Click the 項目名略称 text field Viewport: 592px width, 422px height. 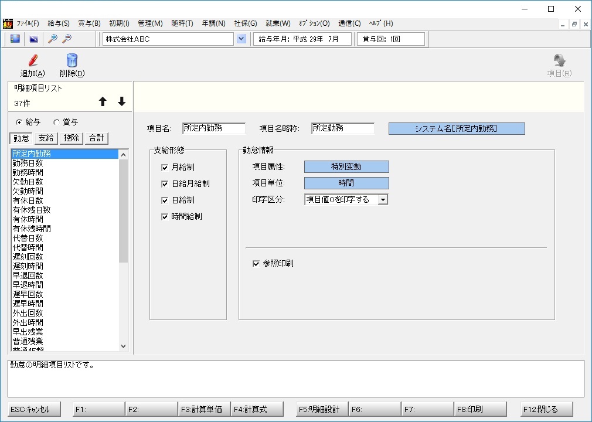(x=342, y=128)
